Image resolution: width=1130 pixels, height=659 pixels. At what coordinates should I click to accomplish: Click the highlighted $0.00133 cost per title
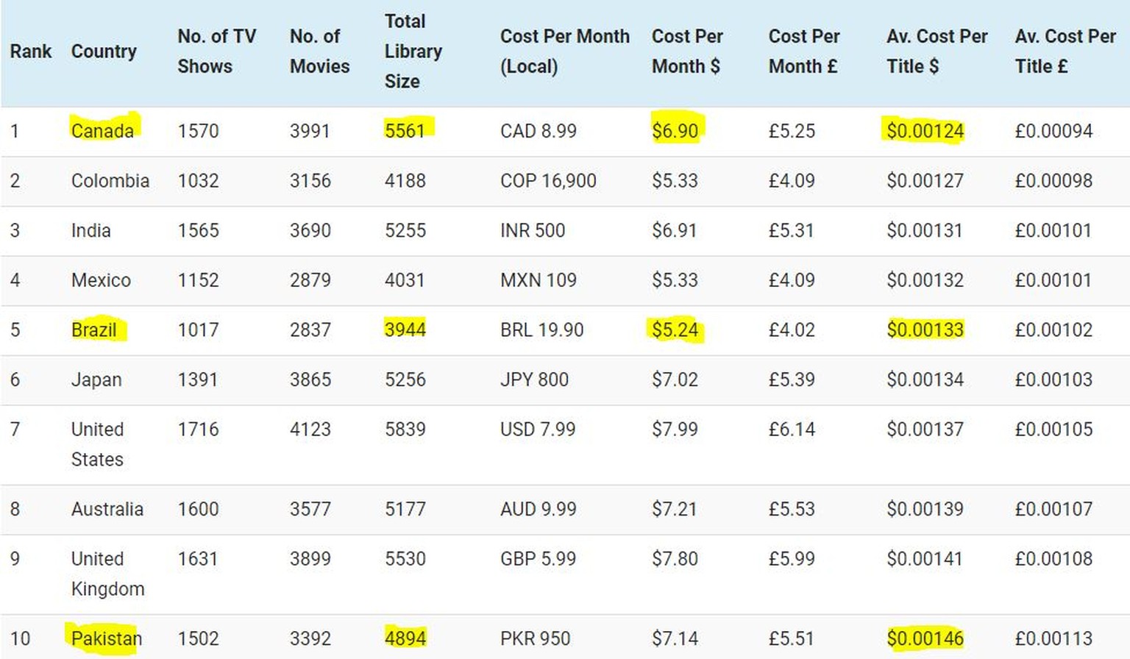pyautogui.click(x=925, y=329)
